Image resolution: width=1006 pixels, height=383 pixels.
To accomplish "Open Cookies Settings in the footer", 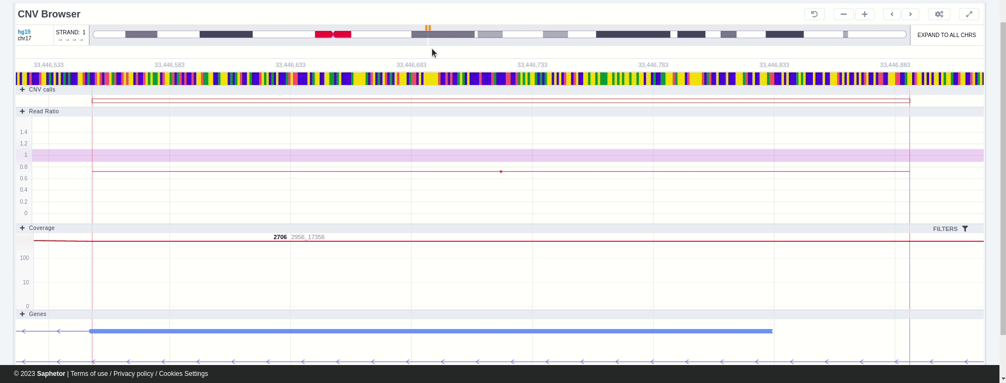I will (183, 374).
